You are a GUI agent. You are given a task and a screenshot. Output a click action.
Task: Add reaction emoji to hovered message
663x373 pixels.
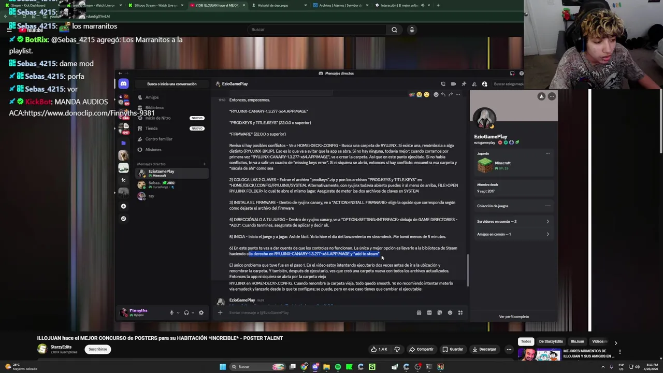tap(436, 95)
